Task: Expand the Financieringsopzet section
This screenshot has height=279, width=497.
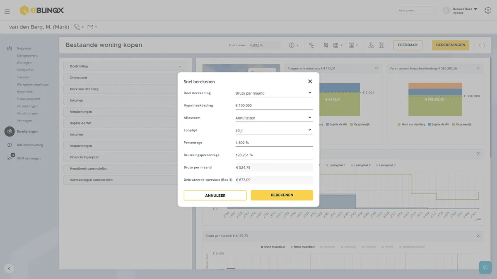Action: coord(125,157)
